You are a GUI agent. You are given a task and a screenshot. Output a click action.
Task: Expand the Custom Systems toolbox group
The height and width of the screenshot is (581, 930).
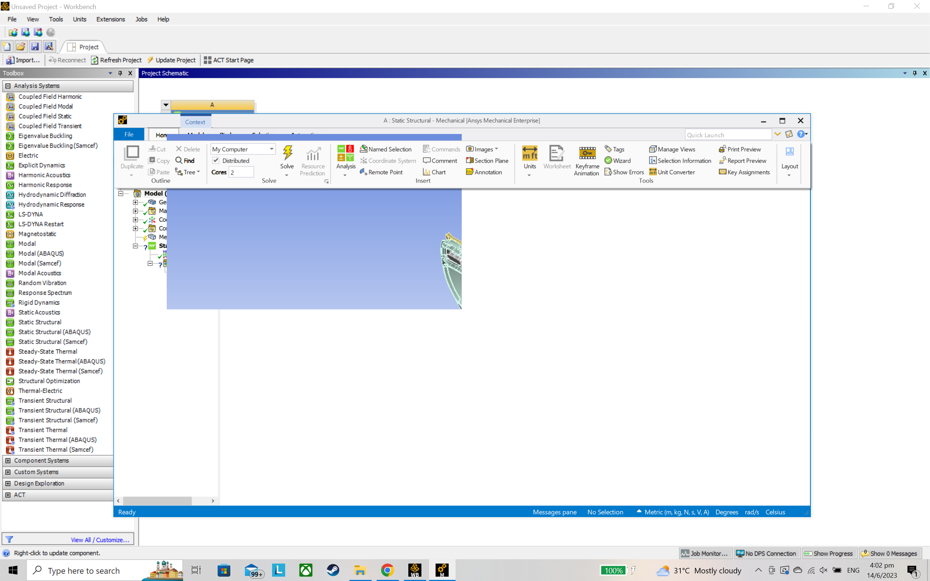pyautogui.click(x=8, y=472)
